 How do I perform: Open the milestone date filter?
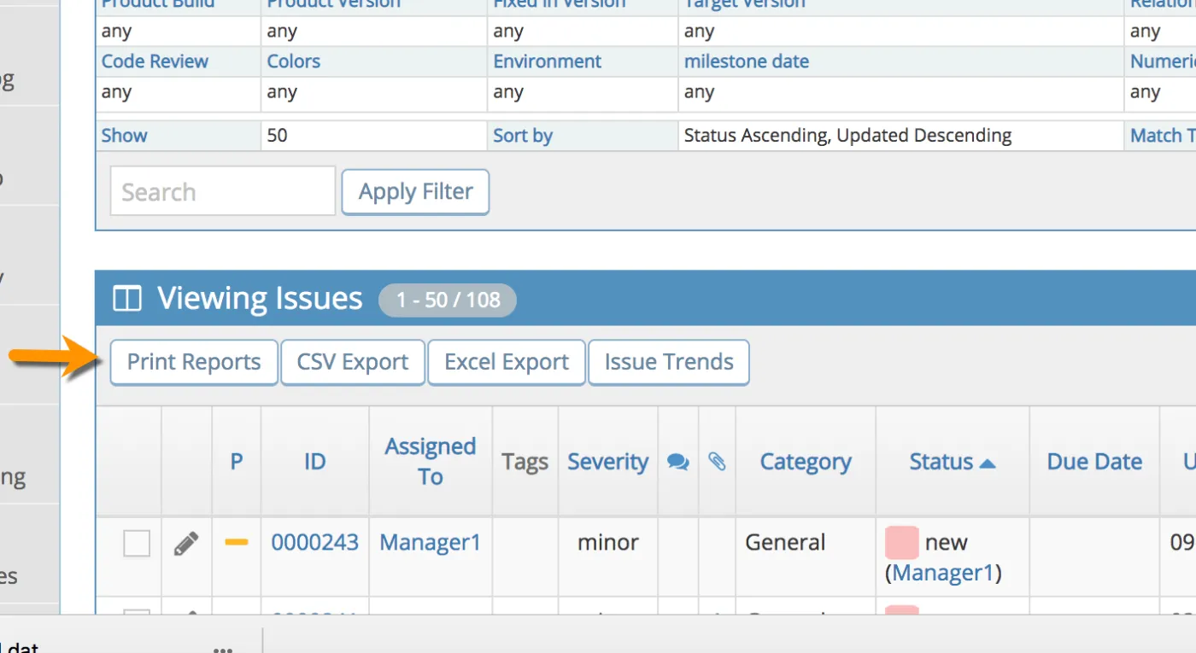pyautogui.click(x=747, y=61)
